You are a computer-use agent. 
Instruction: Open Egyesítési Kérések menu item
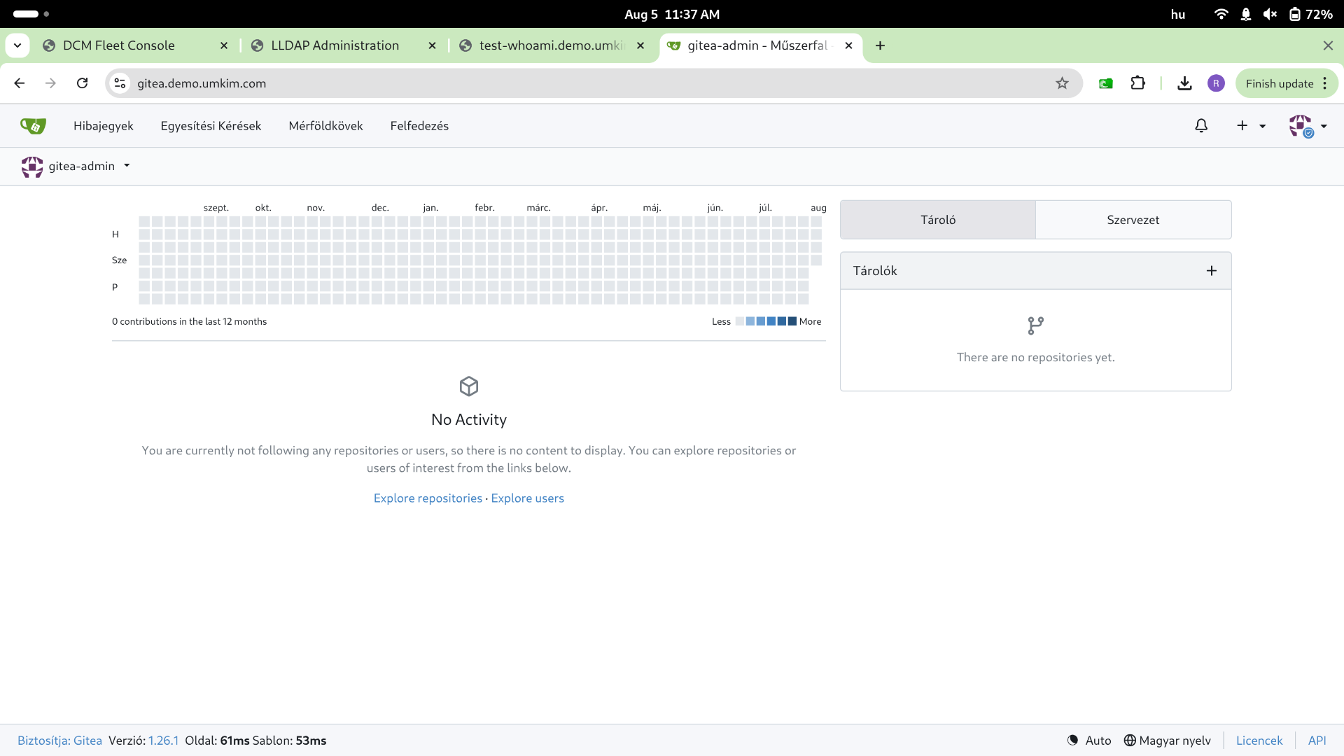click(x=211, y=126)
